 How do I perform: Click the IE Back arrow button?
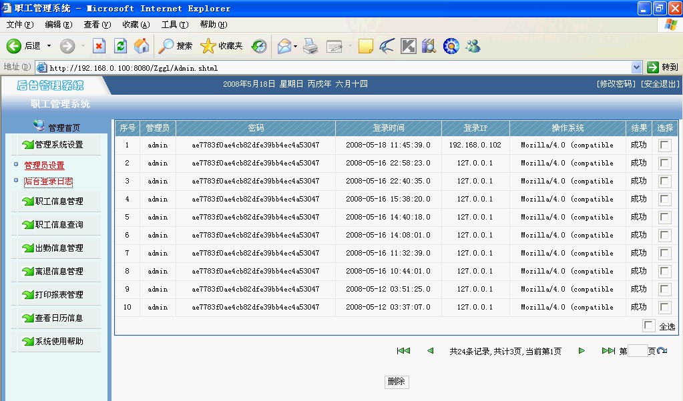point(13,46)
